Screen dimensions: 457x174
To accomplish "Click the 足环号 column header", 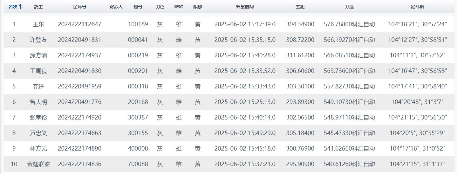I will tap(79, 7).
